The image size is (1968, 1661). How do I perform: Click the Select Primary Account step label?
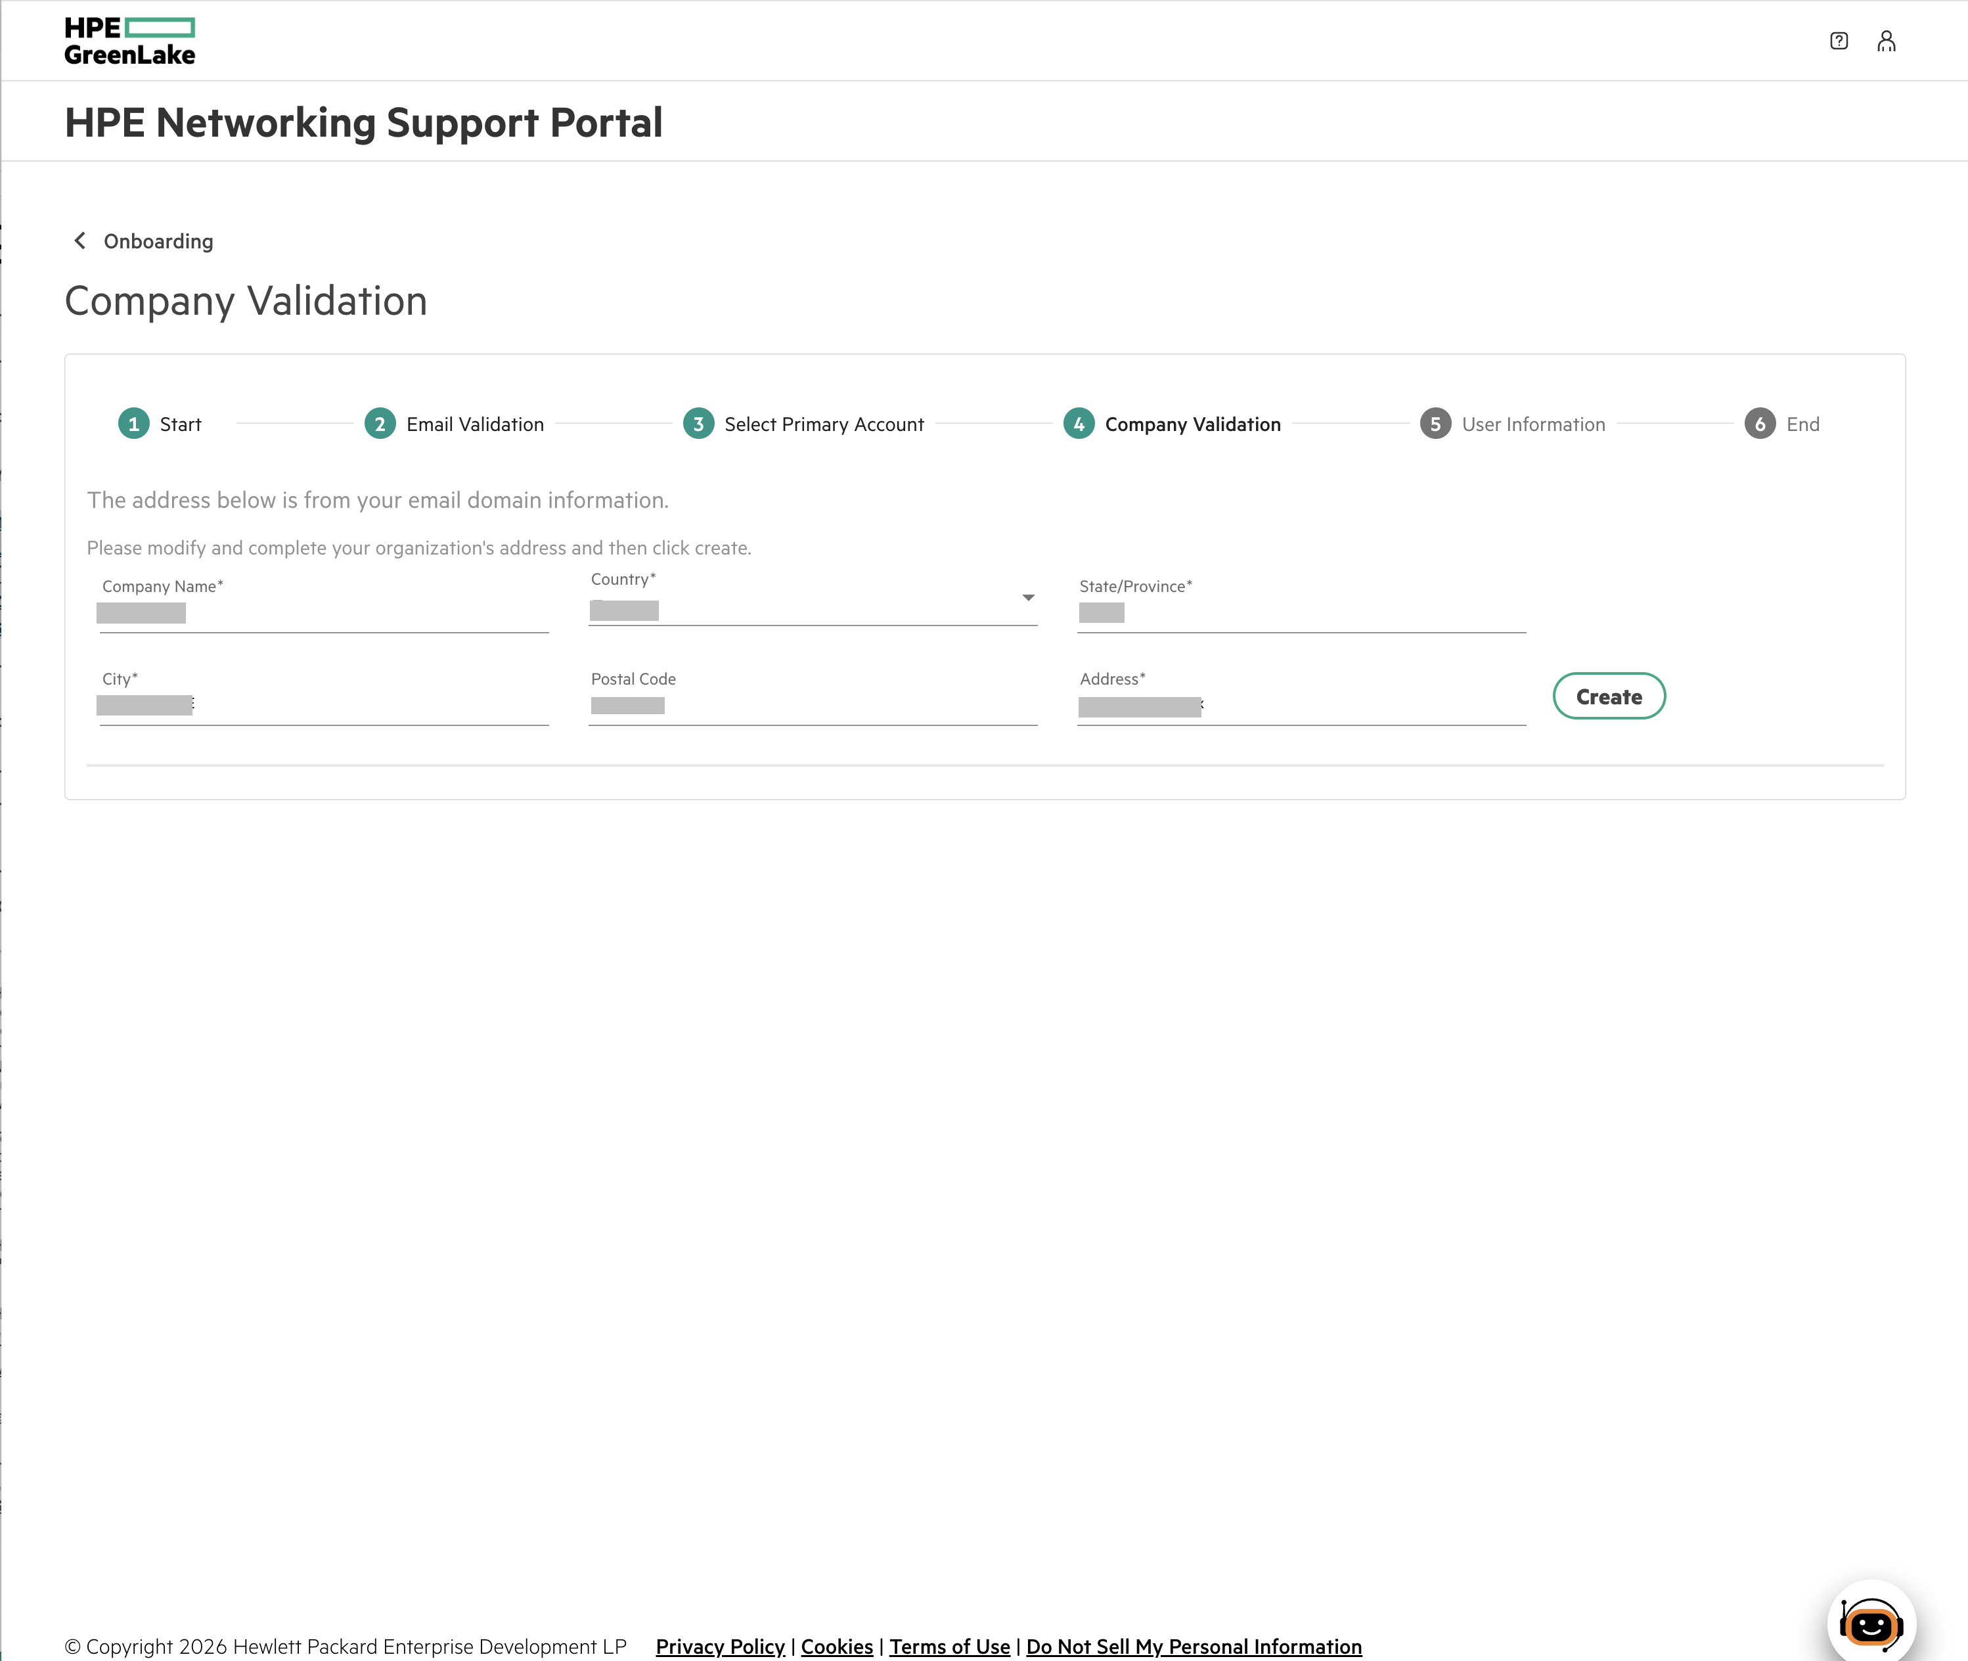(824, 424)
